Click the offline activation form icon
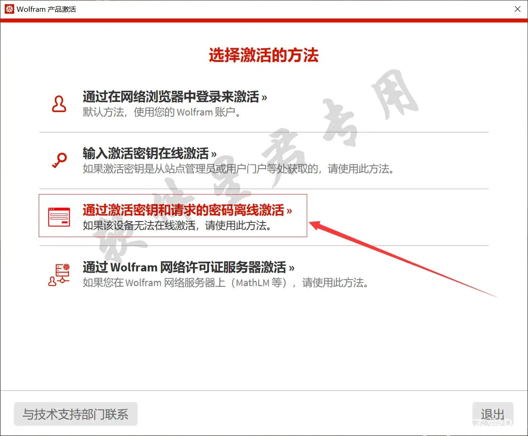This screenshot has width=528, height=436. click(59, 217)
